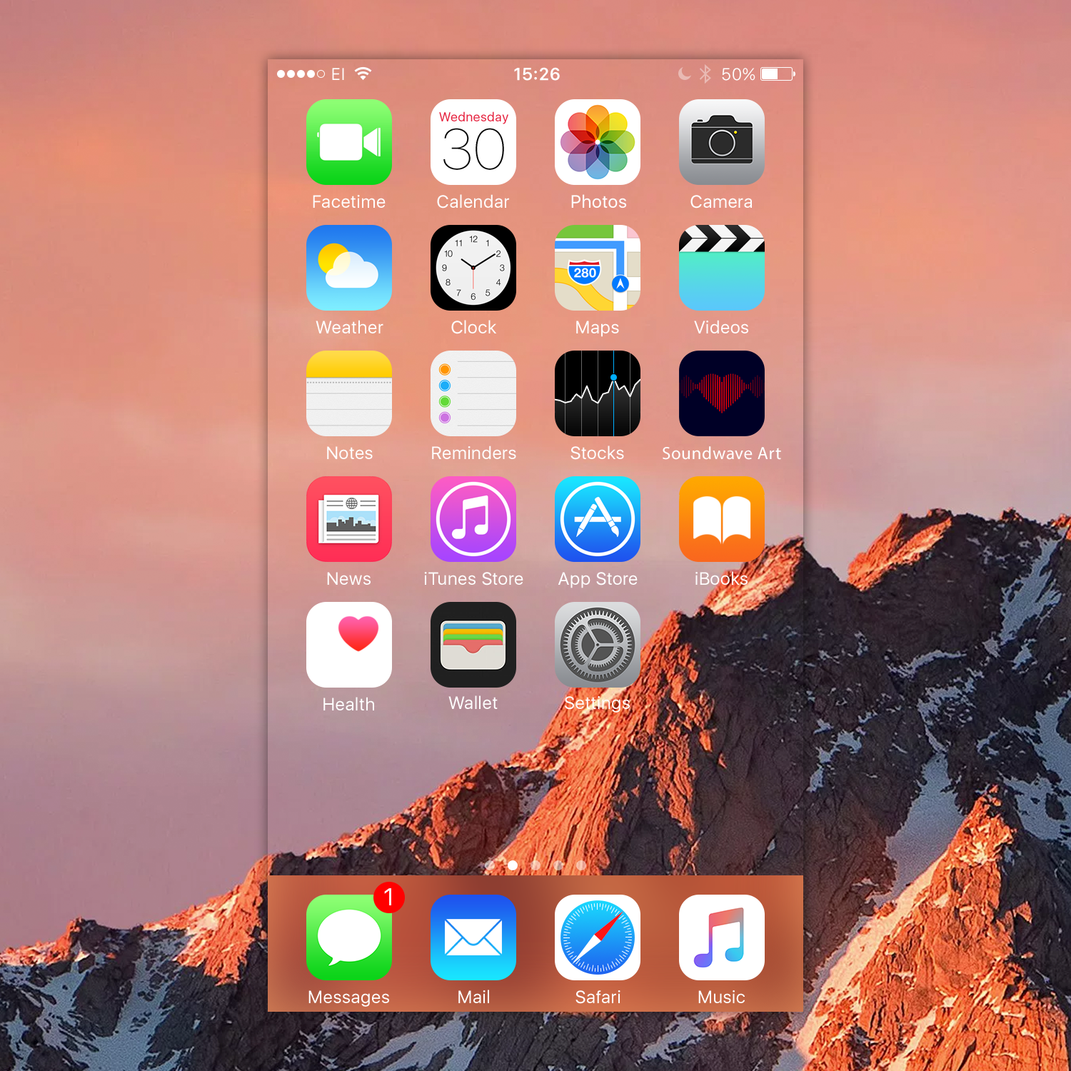Open the Stocks app
The image size is (1071, 1071).
click(x=598, y=393)
